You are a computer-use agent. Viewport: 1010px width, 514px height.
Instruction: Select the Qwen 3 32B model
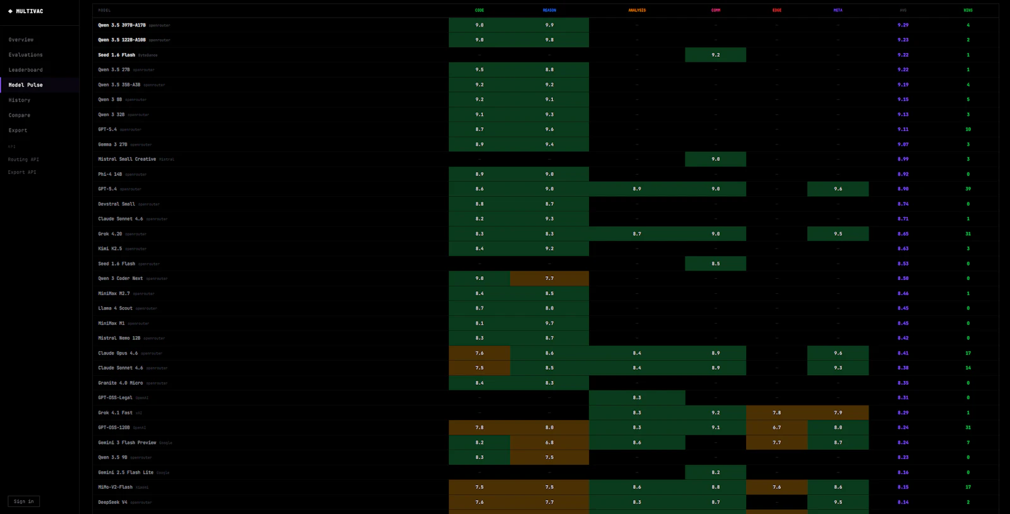pos(111,115)
